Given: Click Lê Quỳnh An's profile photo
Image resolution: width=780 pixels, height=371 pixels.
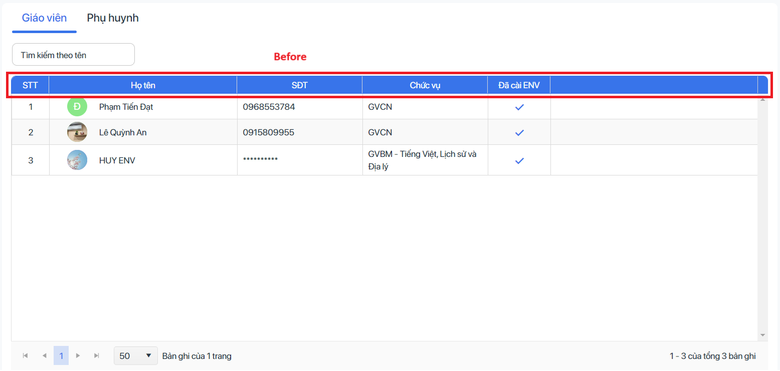Looking at the screenshot, I should tap(77, 132).
